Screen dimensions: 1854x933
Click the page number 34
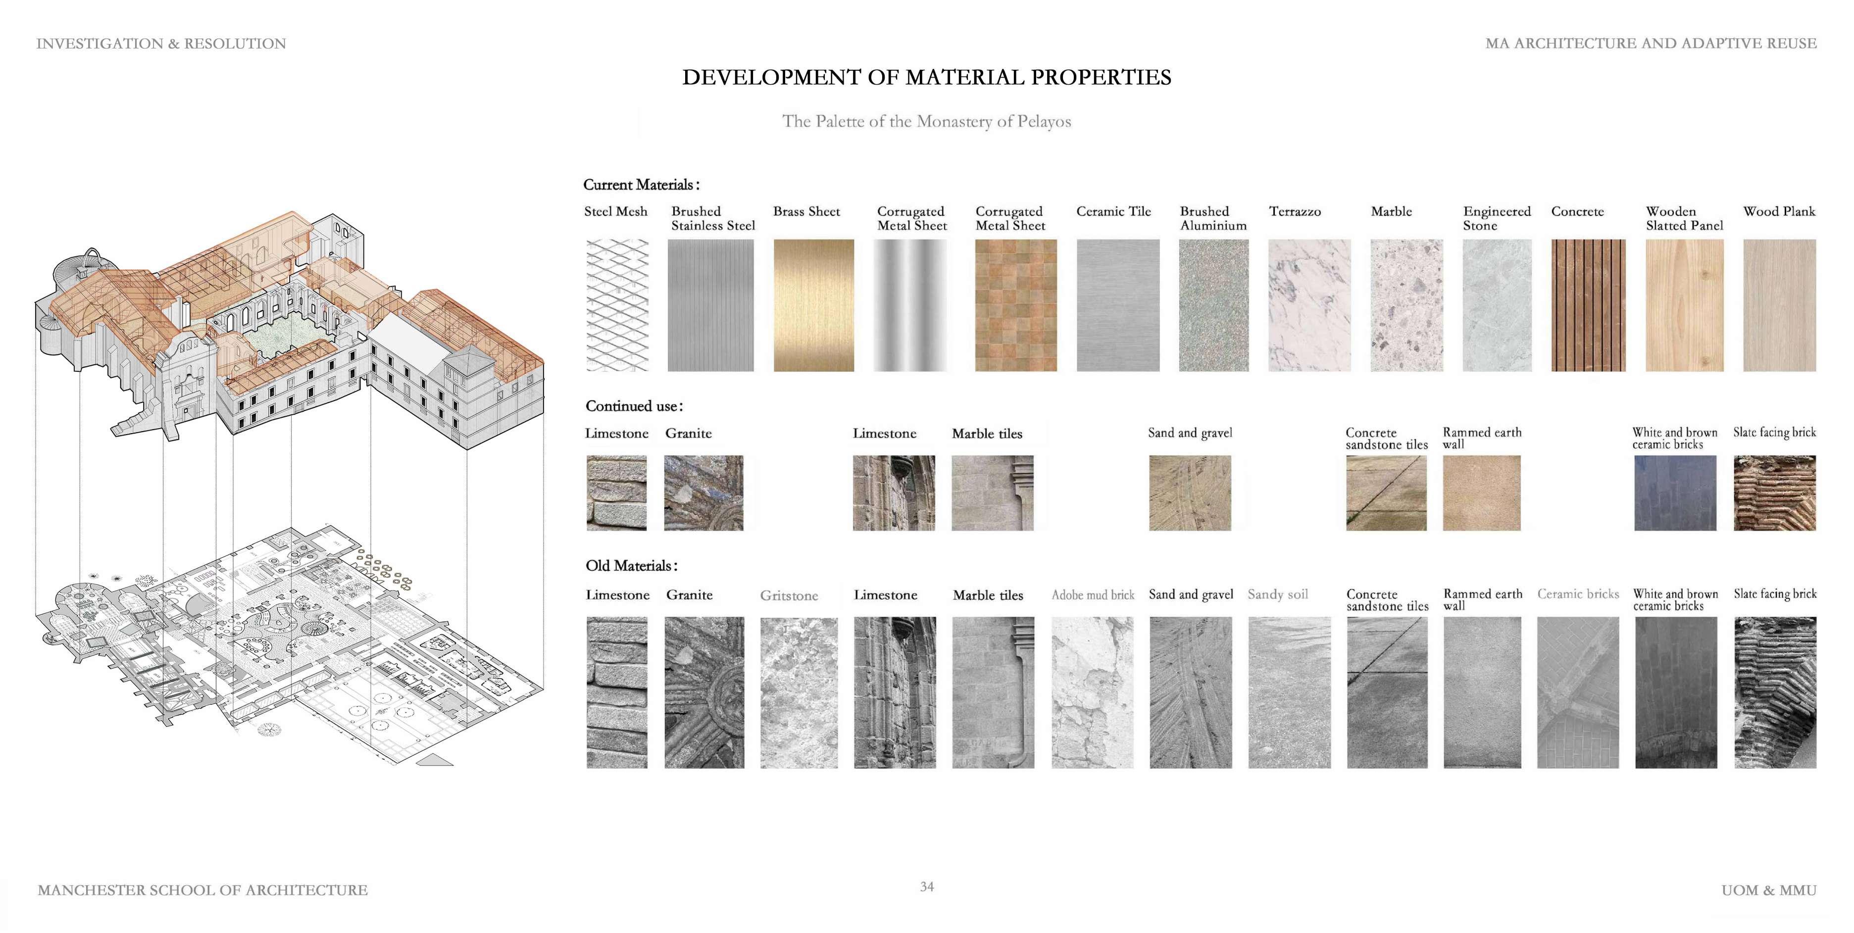tap(926, 886)
